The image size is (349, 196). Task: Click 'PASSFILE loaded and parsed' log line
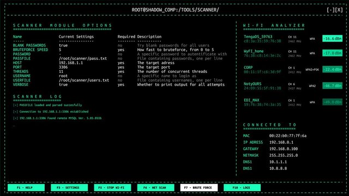pos(47,105)
